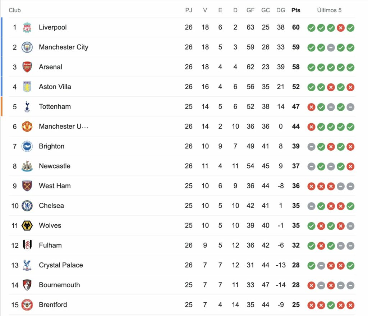Viewport: 368px width, 316px height.
Task: Click Brentford's green win result icon
Action: [x=331, y=306]
